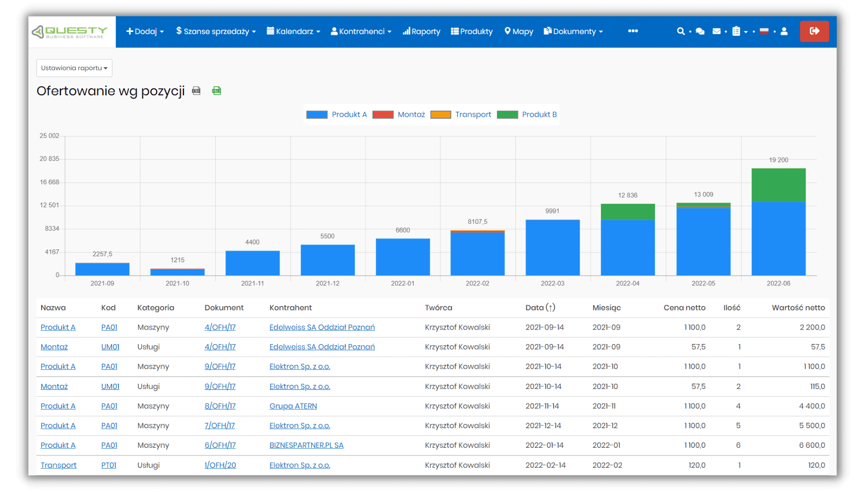
Task: Click the Ofertowanie wg pozycji heading
Action: [111, 91]
